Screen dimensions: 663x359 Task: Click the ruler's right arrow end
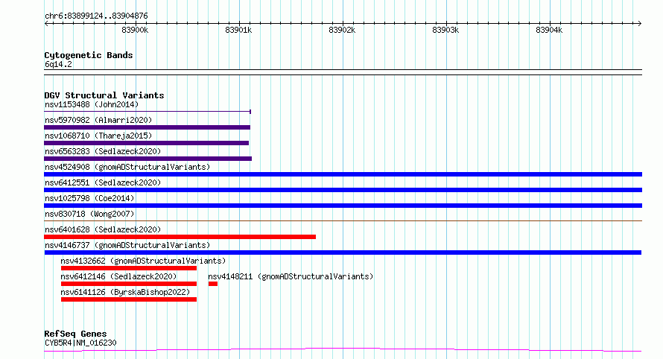(x=639, y=24)
